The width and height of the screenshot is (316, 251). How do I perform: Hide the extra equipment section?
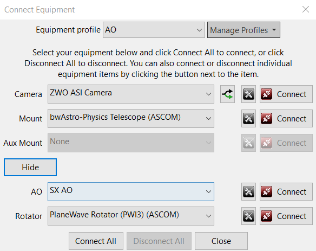pos(30,167)
